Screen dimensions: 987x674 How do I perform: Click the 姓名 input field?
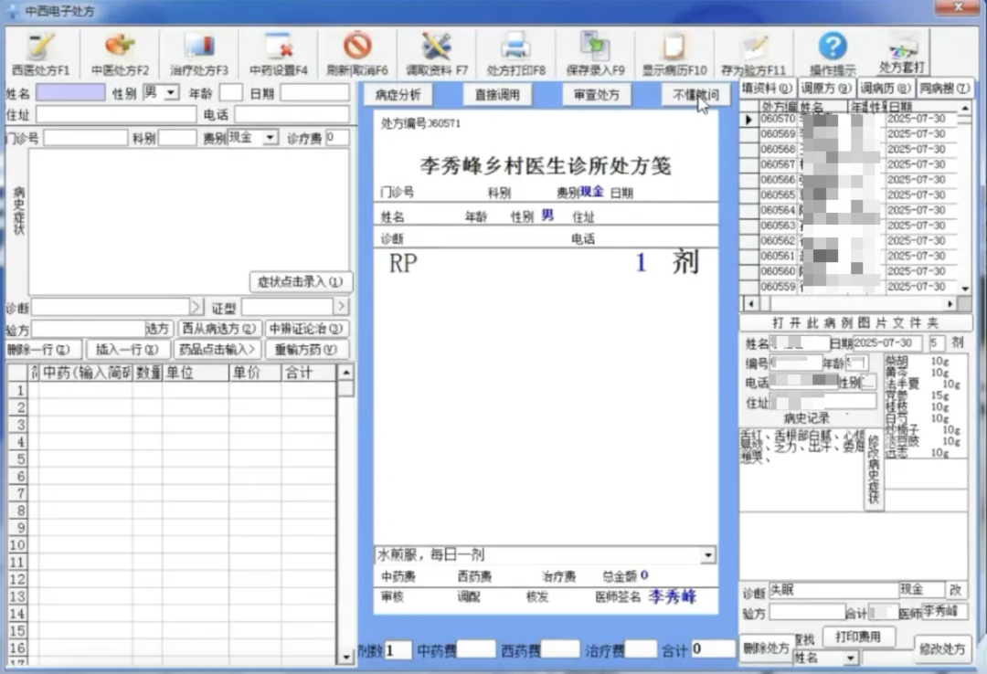click(x=70, y=93)
